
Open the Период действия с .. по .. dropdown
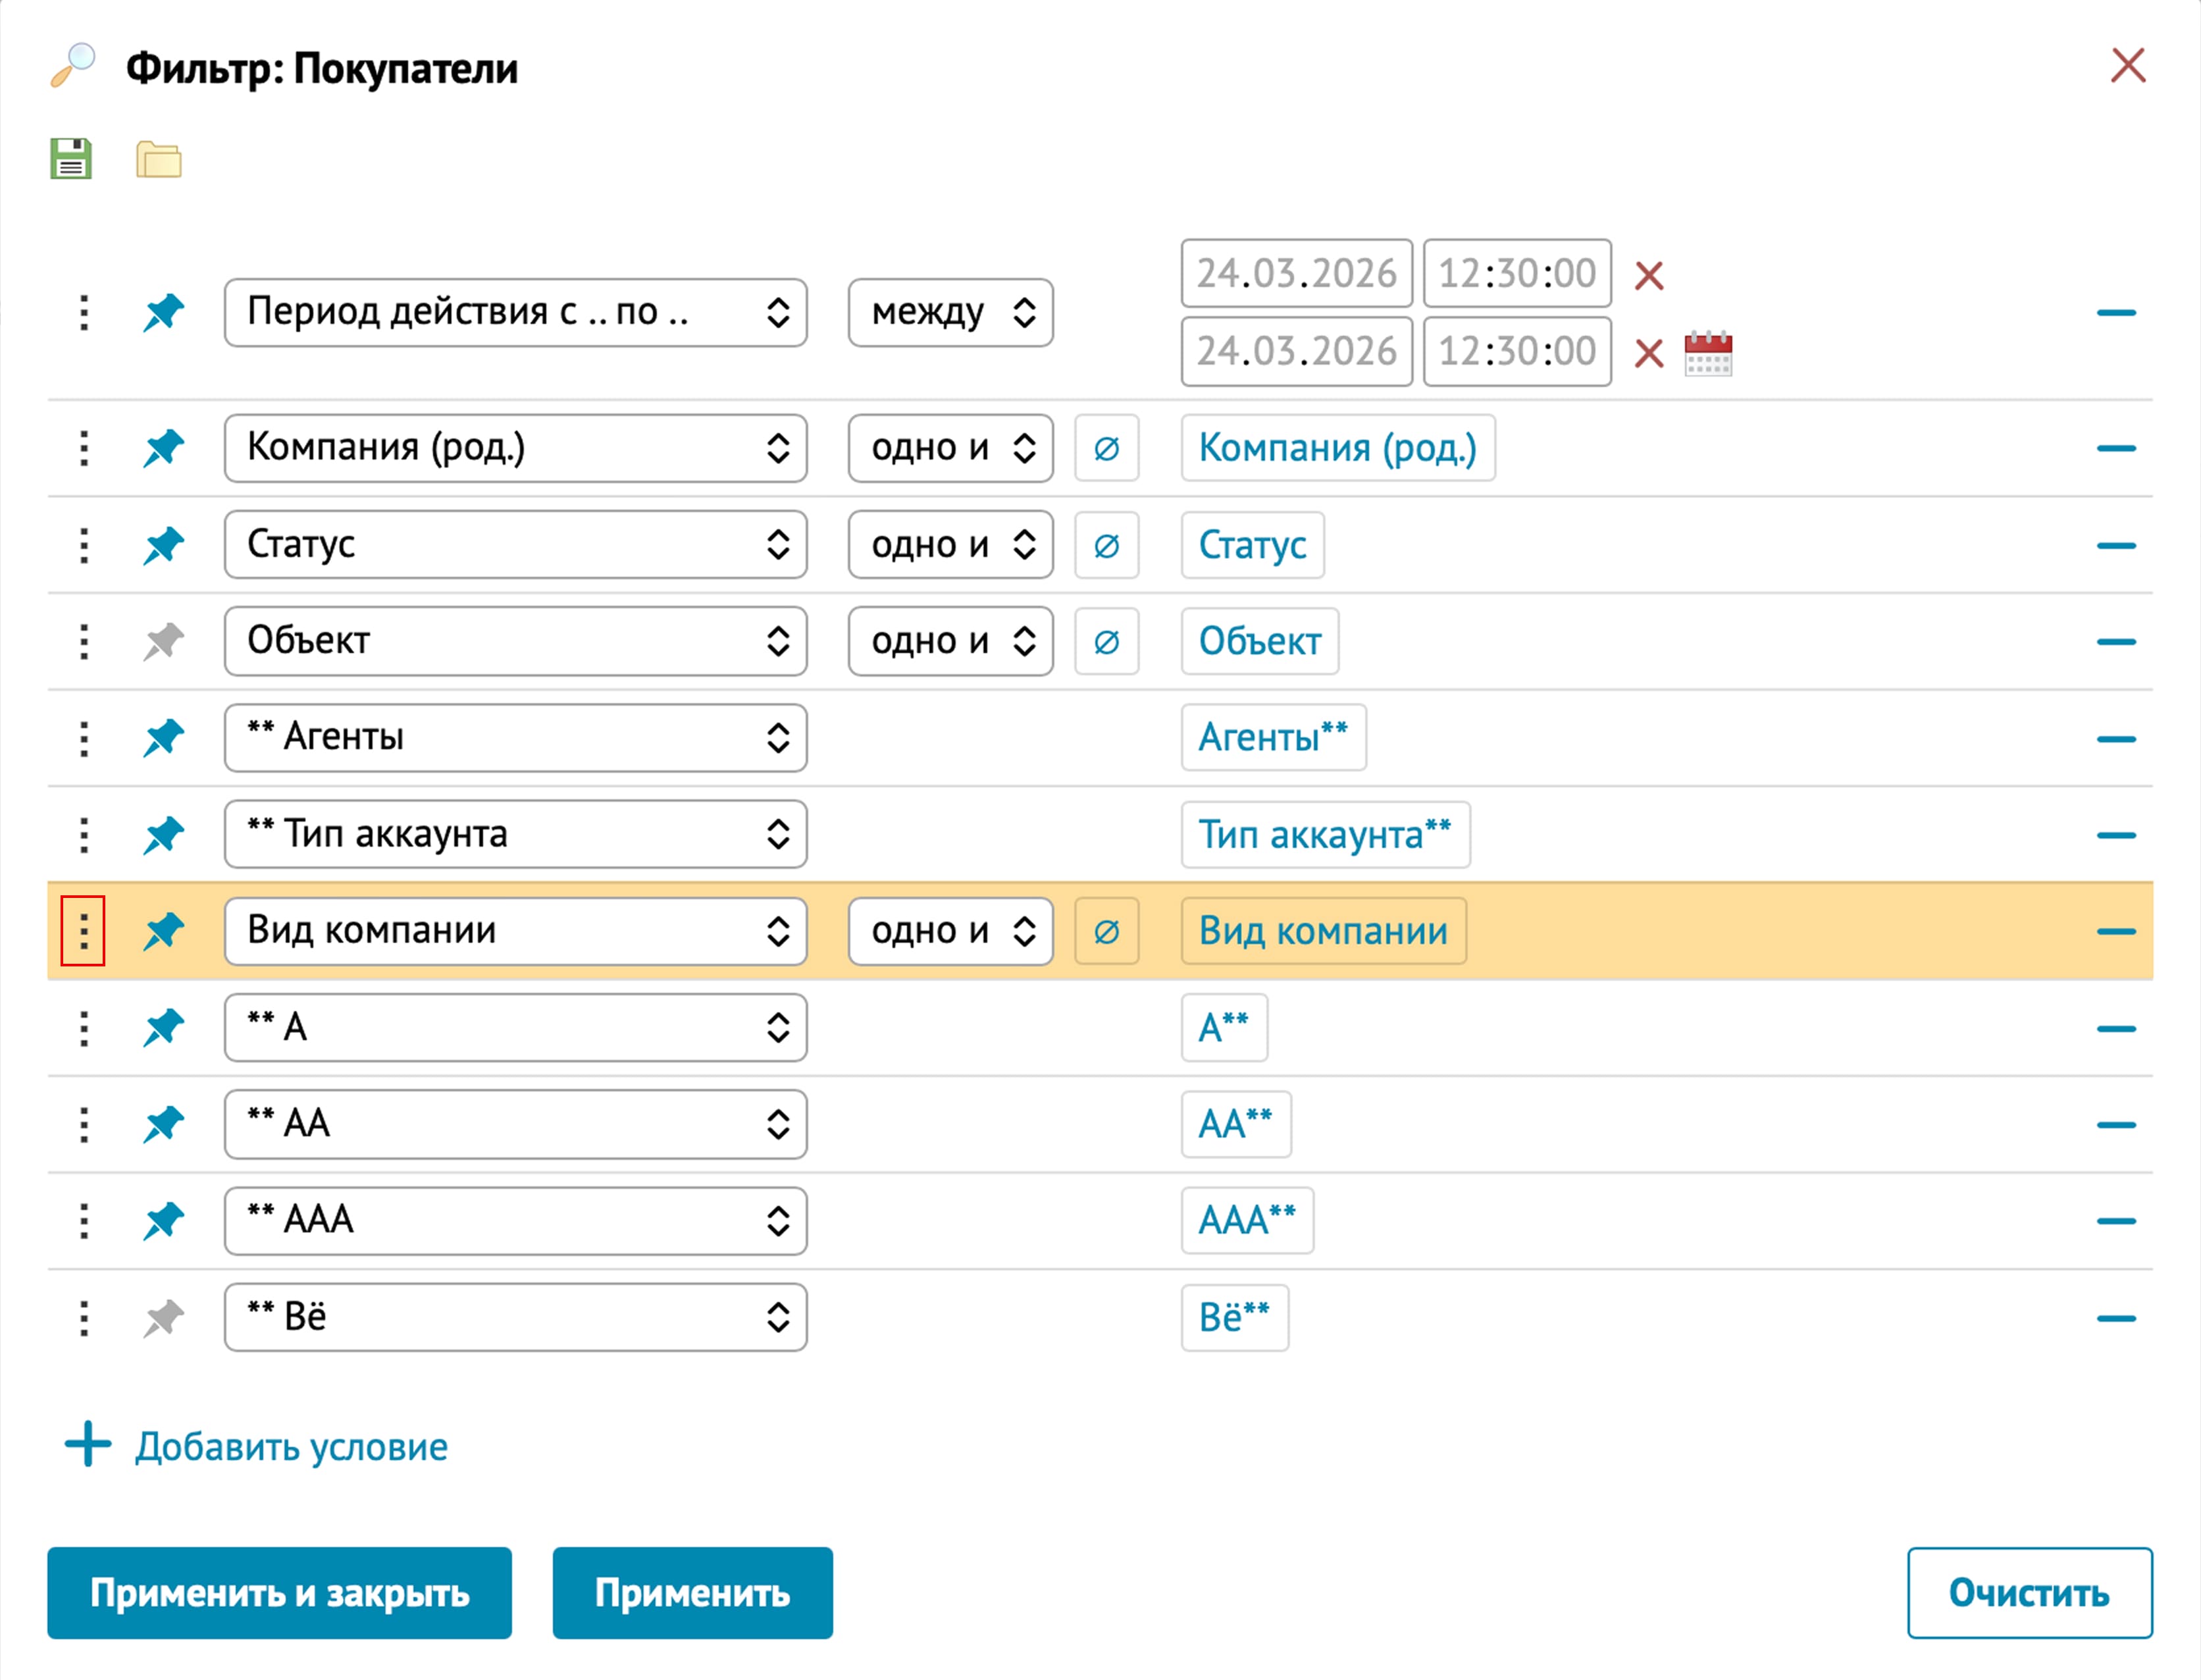[515, 313]
